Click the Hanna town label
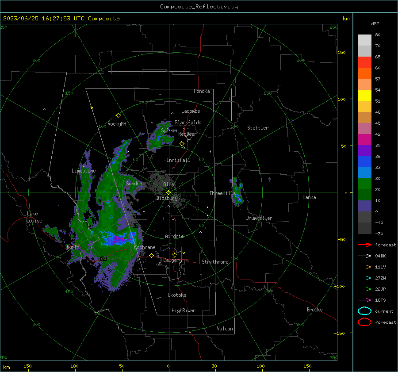This screenshot has width=398, height=372. pyautogui.click(x=309, y=197)
